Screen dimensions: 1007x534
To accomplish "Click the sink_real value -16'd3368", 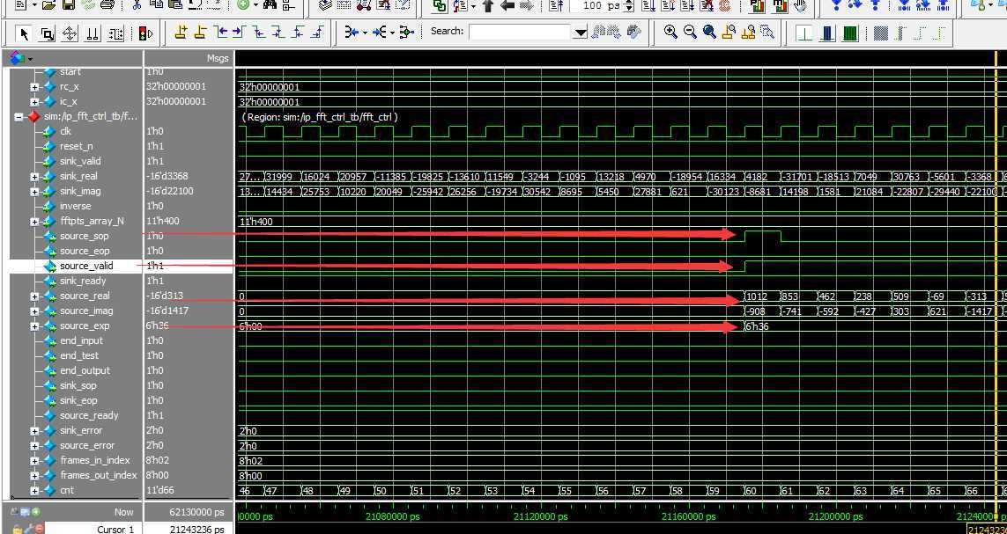I will (x=167, y=176).
